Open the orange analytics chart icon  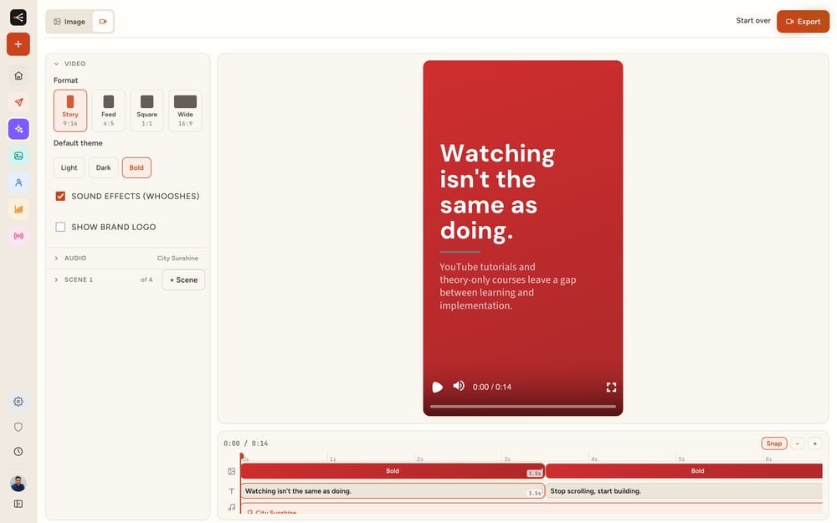point(18,208)
